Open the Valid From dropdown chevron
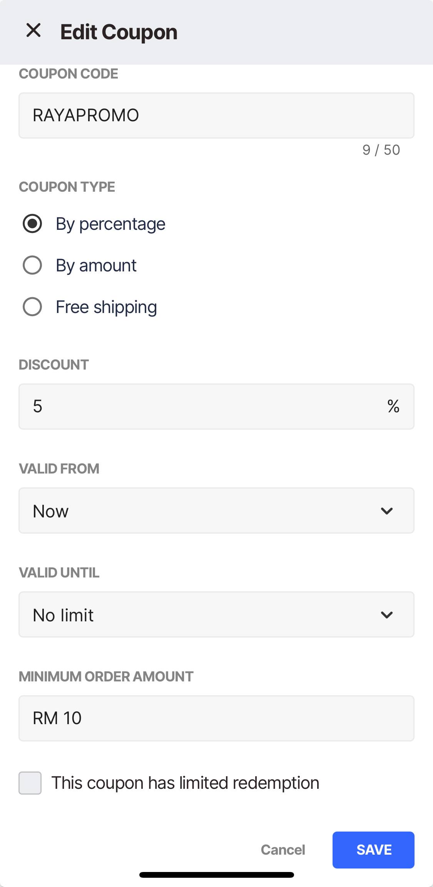The image size is (433, 887). point(386,511)
